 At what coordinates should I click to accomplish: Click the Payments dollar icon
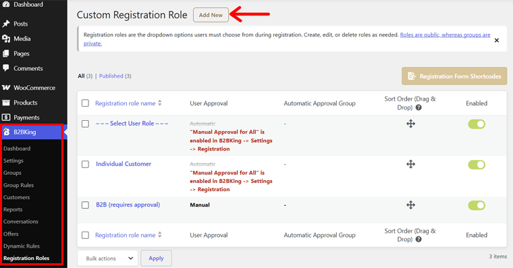pyautogui.click(x=6, y=117)
